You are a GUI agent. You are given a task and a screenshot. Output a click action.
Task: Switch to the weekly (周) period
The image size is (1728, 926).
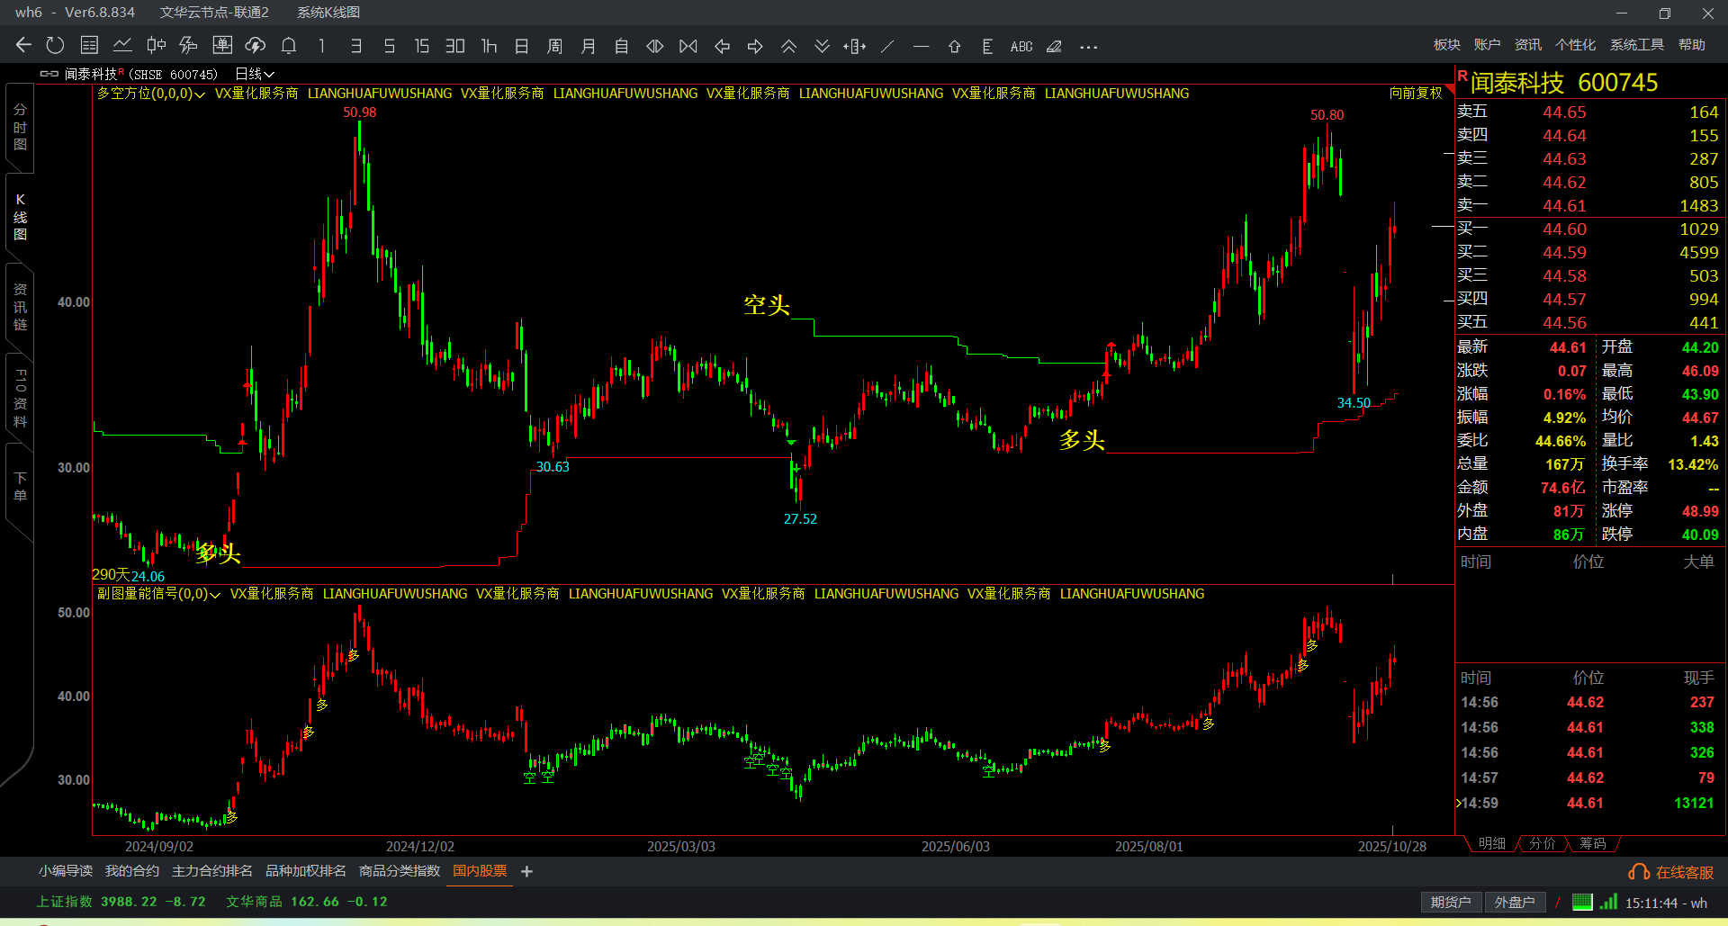pyautogui.click(x=554, y=46)
